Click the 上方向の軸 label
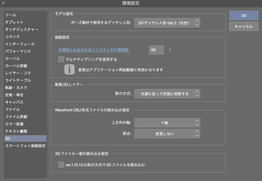 pos(121,123)
